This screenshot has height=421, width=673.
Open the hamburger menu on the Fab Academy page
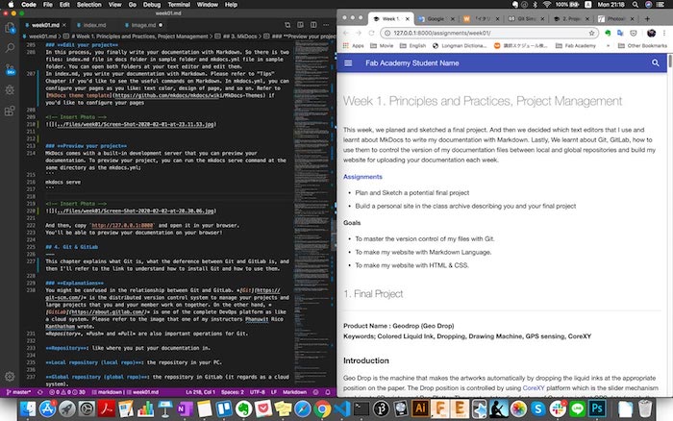tap(348, 63)
